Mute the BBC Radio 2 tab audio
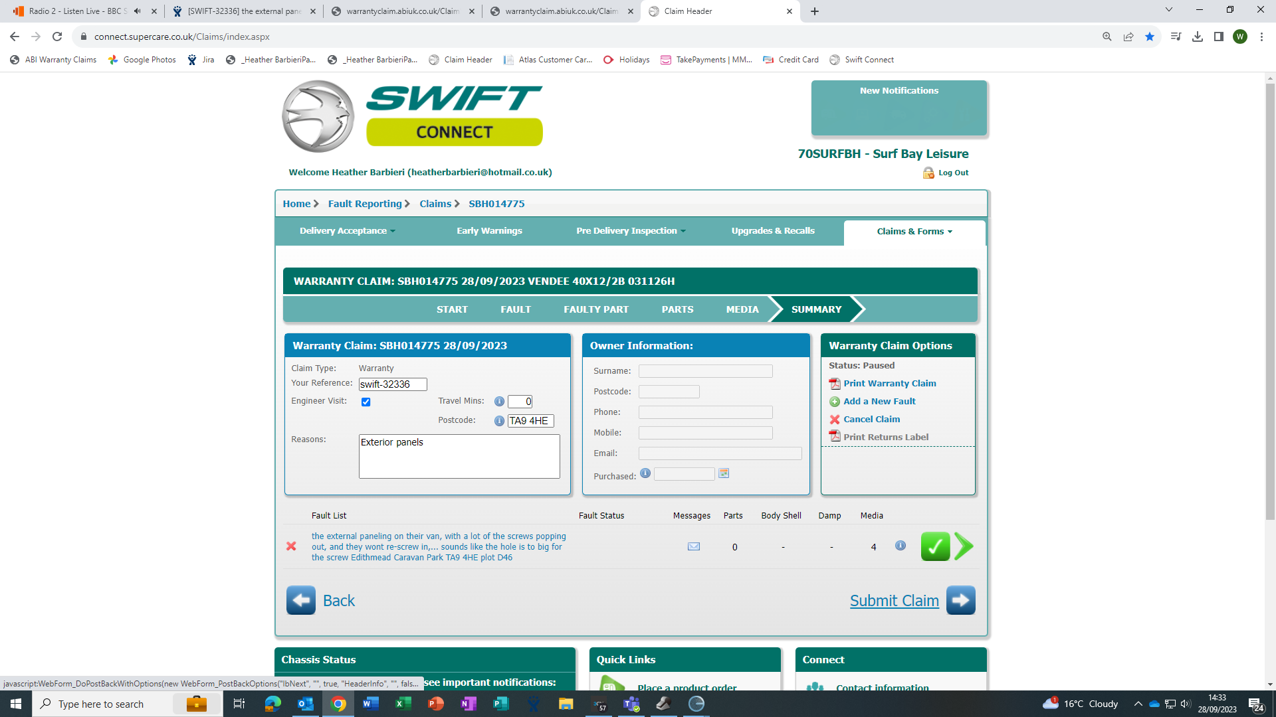Viewport: 1276px width, 717px height. pos(138,11)
